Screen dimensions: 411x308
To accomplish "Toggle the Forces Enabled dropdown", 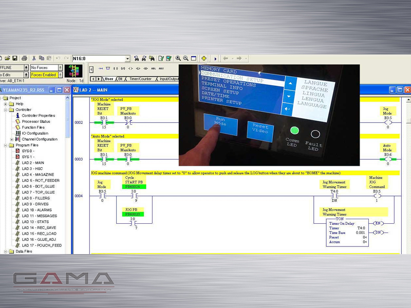I will 60,75.
